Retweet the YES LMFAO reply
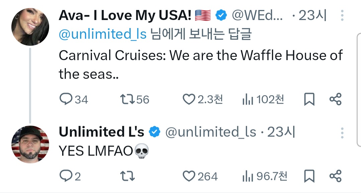The width and height of the screenshot is (361, 193). [x=127, y=176]
